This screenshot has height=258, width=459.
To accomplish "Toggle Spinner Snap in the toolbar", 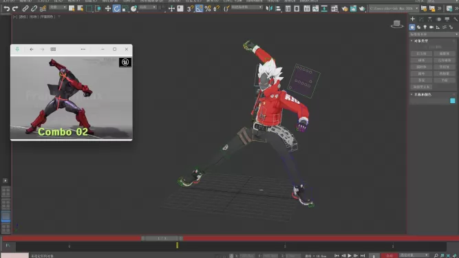I will [x=216, y=8].
